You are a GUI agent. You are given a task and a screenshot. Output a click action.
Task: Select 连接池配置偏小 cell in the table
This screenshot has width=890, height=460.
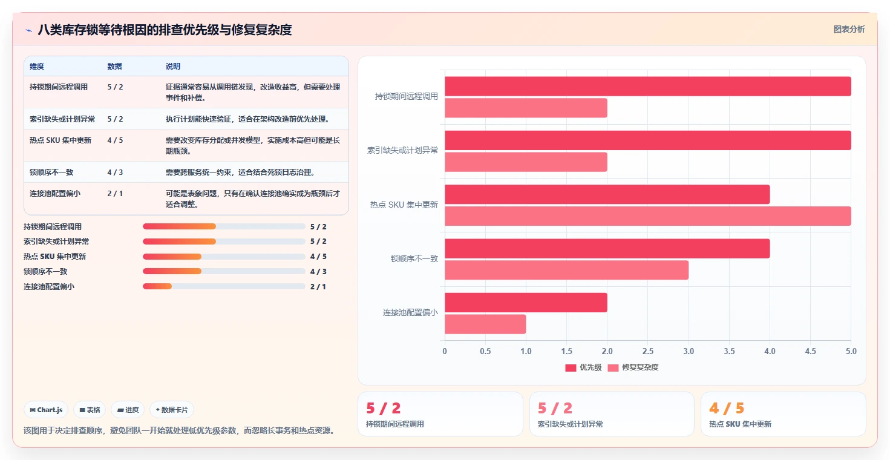55,193
